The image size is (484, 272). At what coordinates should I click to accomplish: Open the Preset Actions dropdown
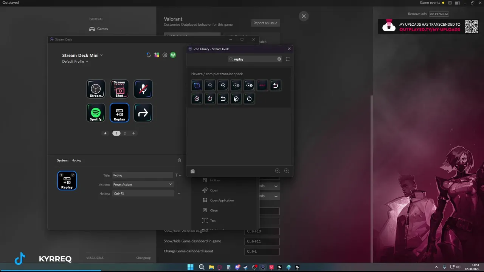(143, 184)
